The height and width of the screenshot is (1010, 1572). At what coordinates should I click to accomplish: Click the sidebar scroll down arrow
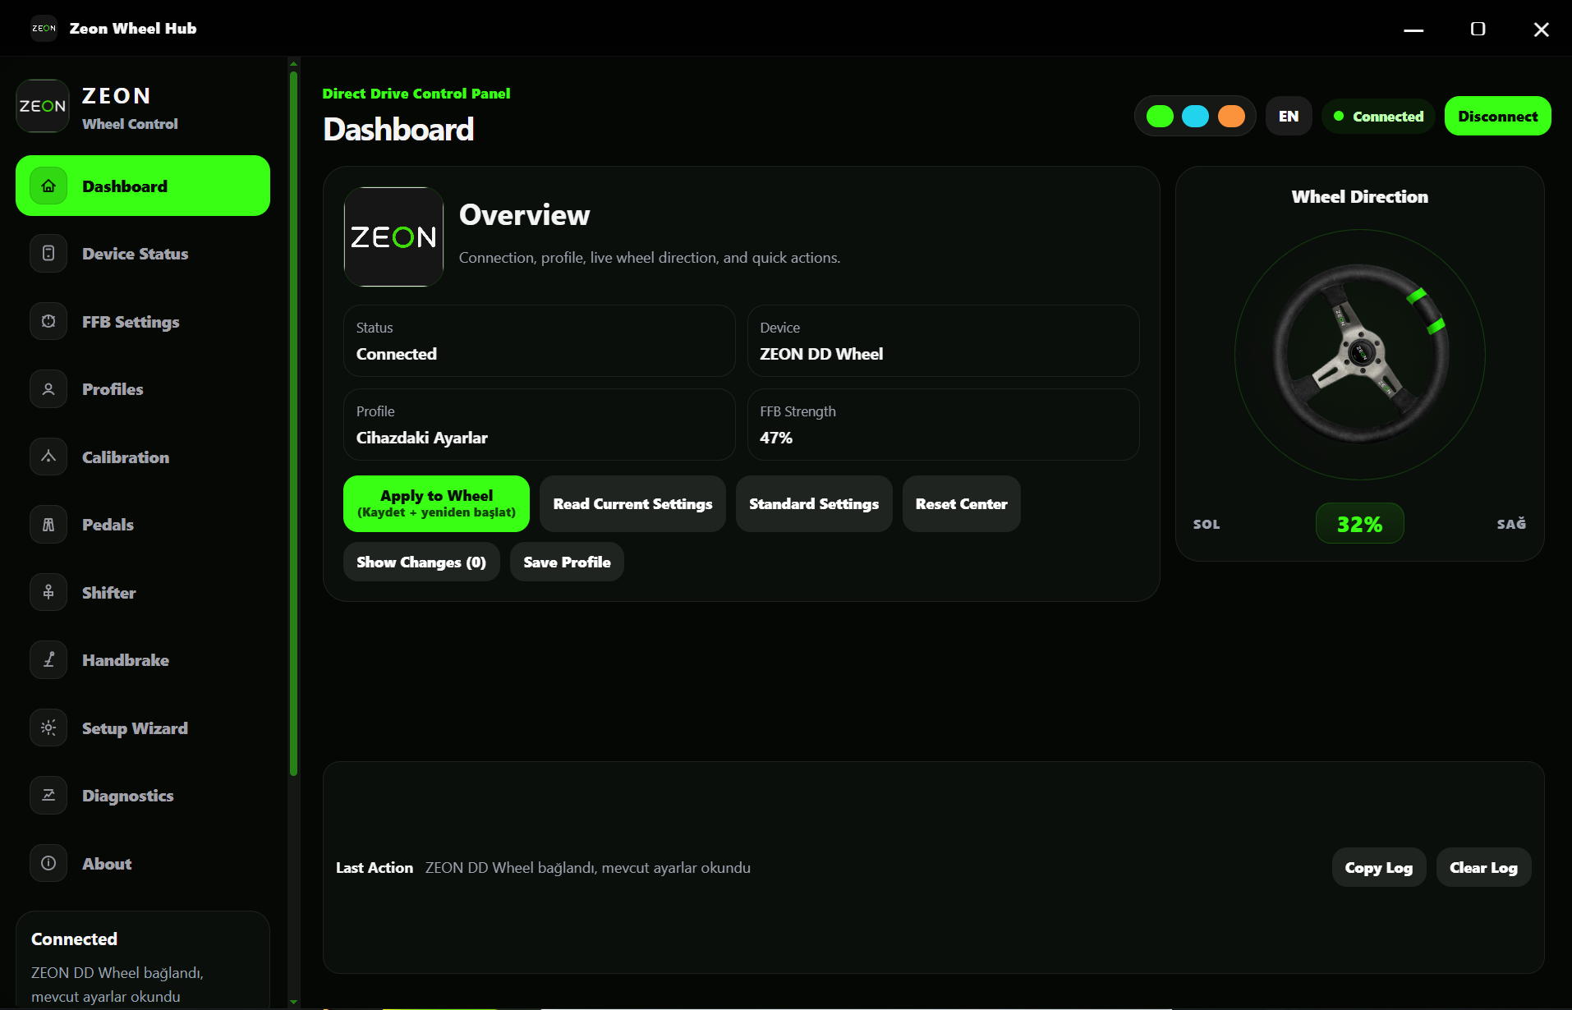pos(293,1002)
